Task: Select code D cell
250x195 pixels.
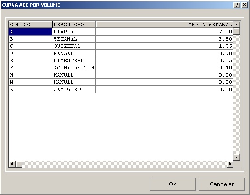Action: [30, 53]
